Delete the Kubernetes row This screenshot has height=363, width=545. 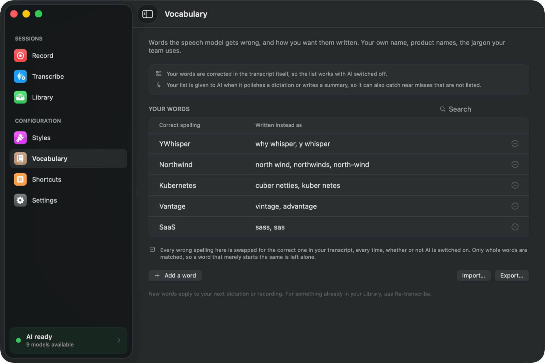(x=515, y=185)
